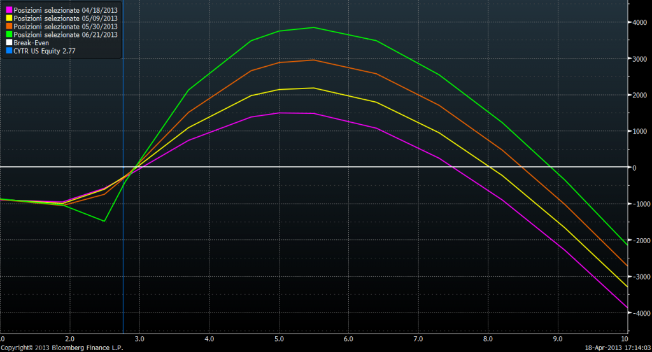Select the 'Posizioni selezionate 04/18/2013' legend label
The width and height of the screenshot is (652, 352).
[x=66, y=10]
